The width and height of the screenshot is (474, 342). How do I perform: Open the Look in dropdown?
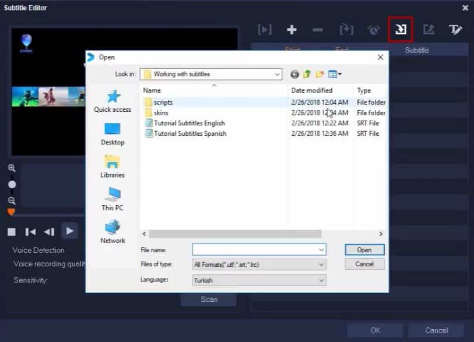pos(278,74)
